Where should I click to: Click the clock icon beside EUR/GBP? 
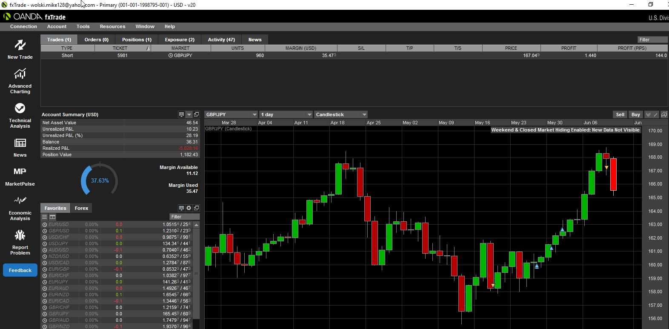click(x=45, y=269)
